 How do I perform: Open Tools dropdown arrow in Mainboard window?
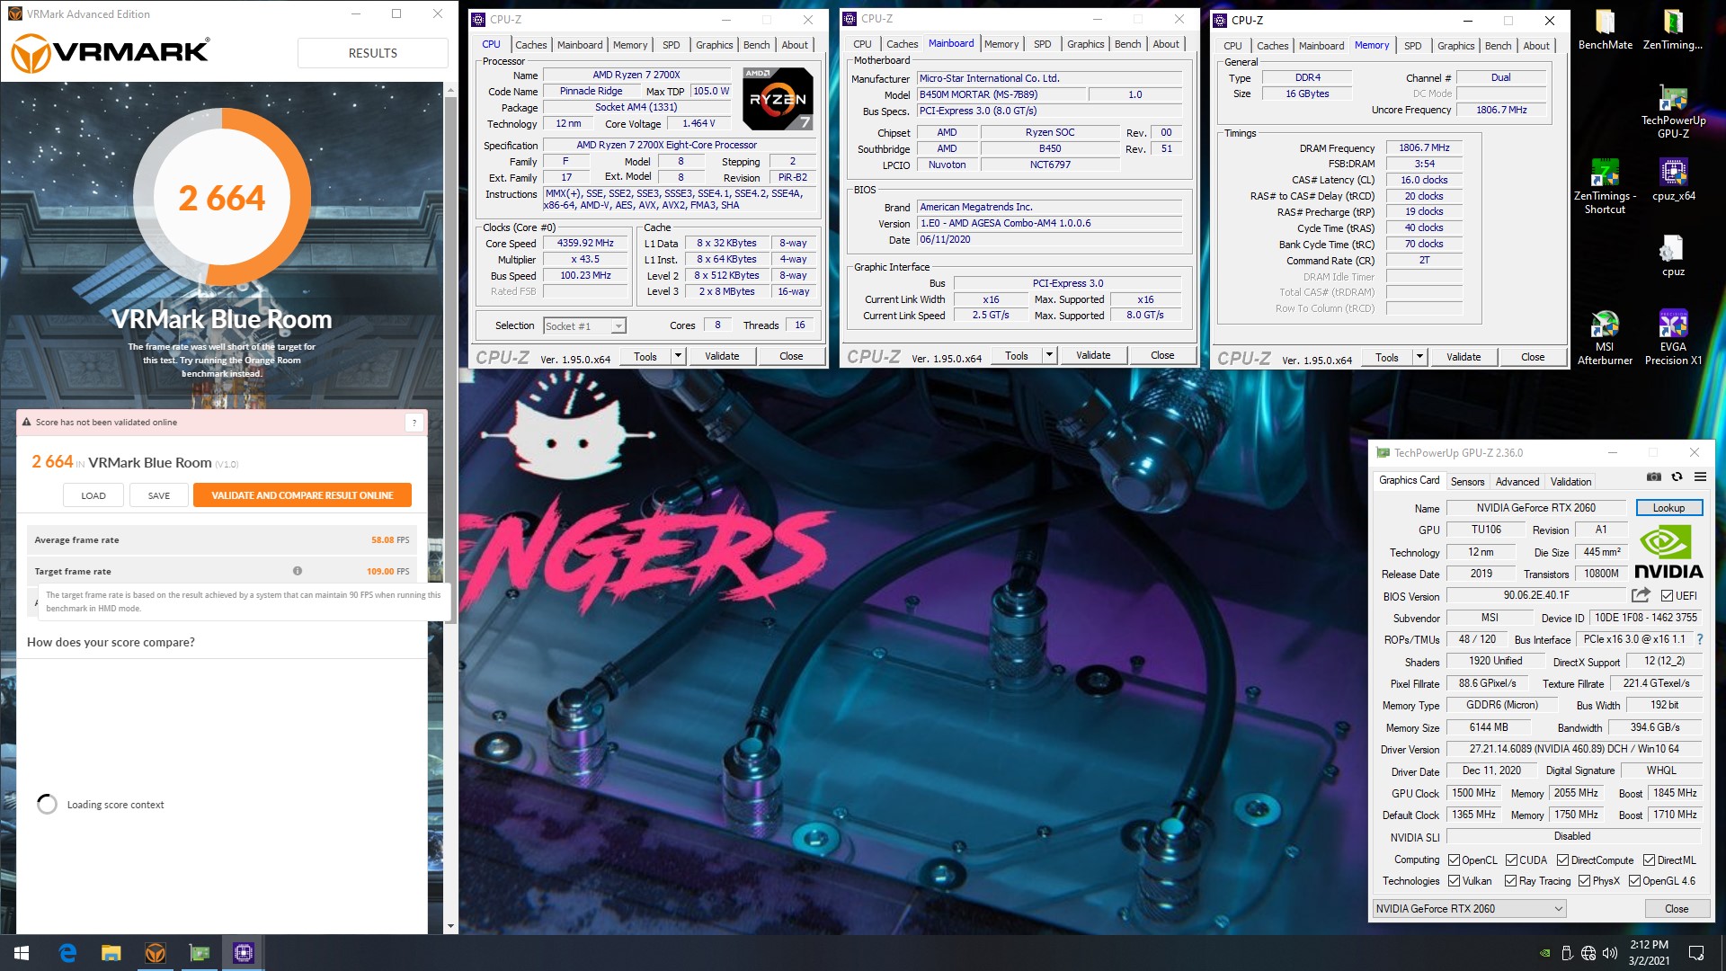1049,356
